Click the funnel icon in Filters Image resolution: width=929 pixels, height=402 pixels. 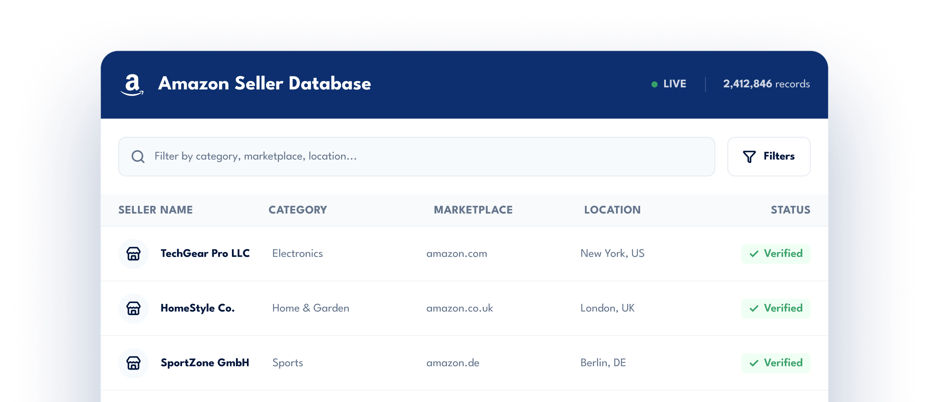click(x=749, y=157)
